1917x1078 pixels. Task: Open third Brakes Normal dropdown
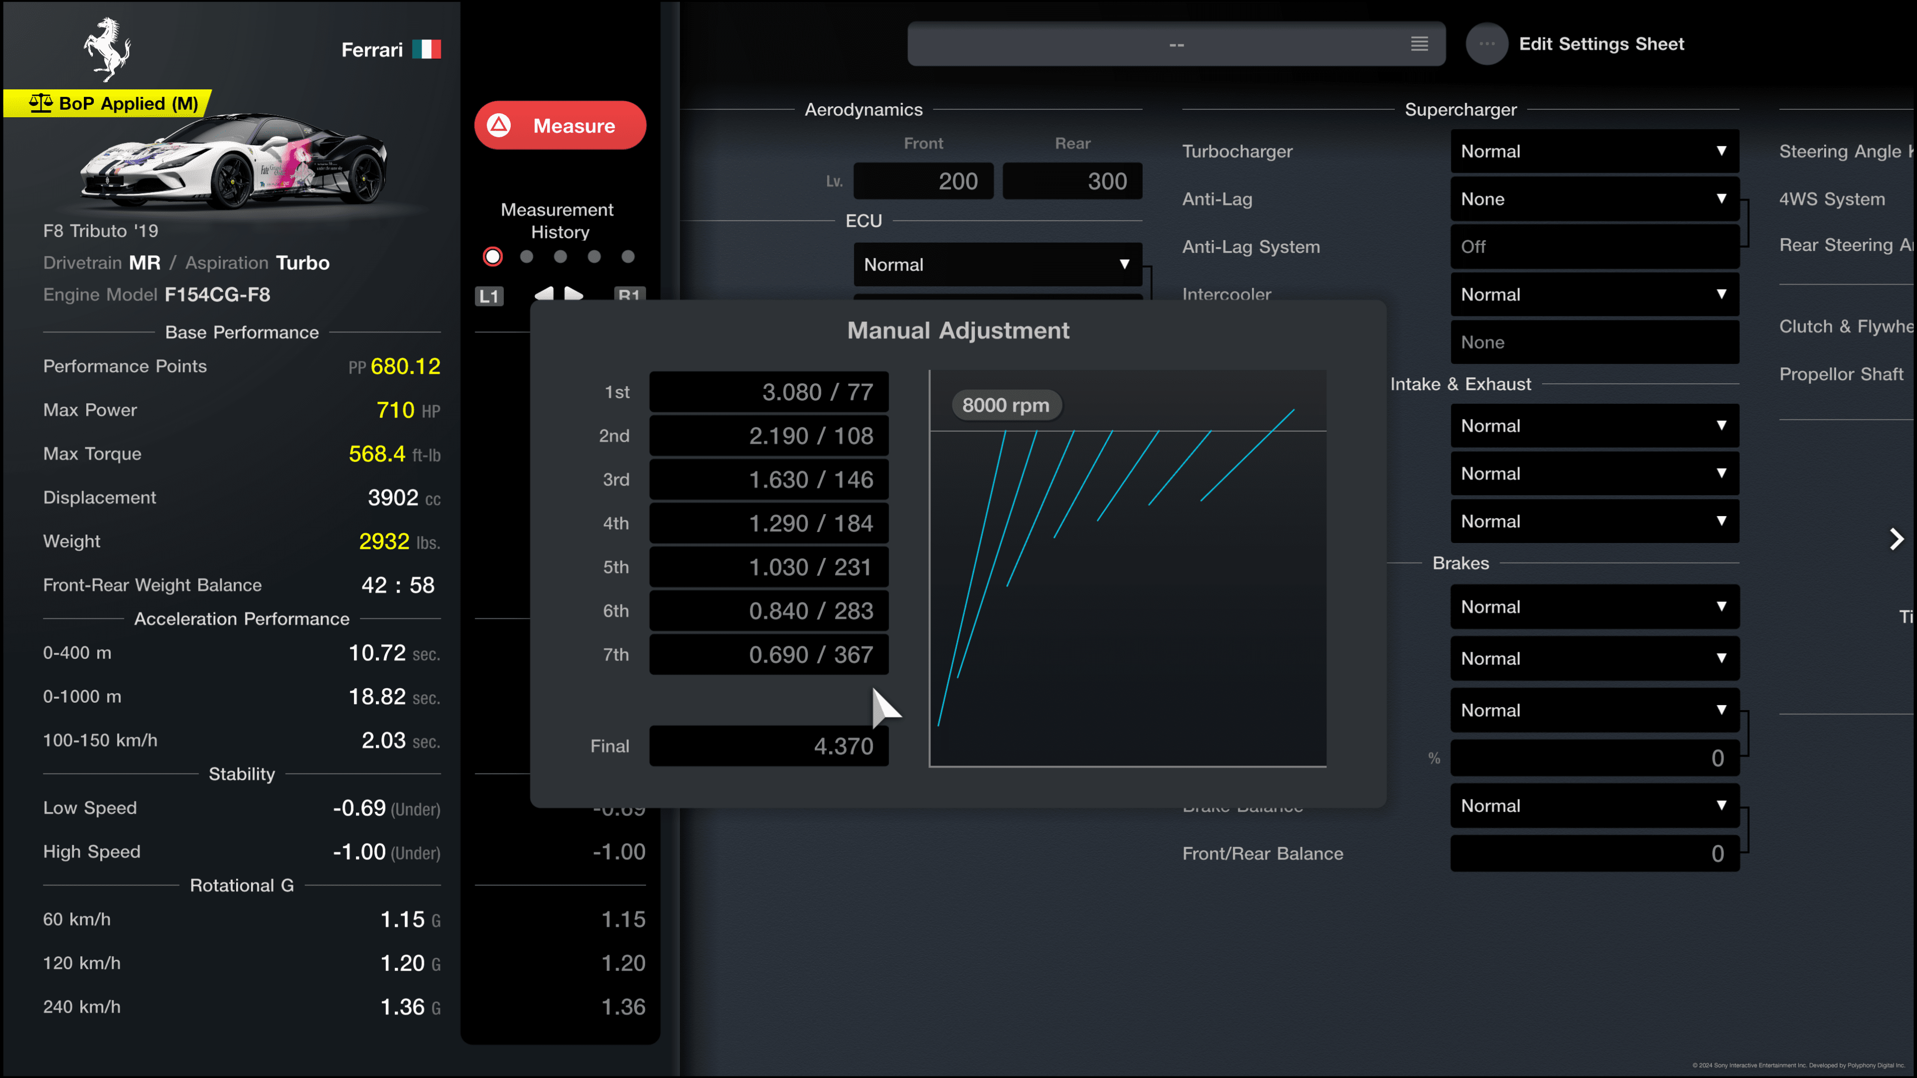coord(1594,710)
